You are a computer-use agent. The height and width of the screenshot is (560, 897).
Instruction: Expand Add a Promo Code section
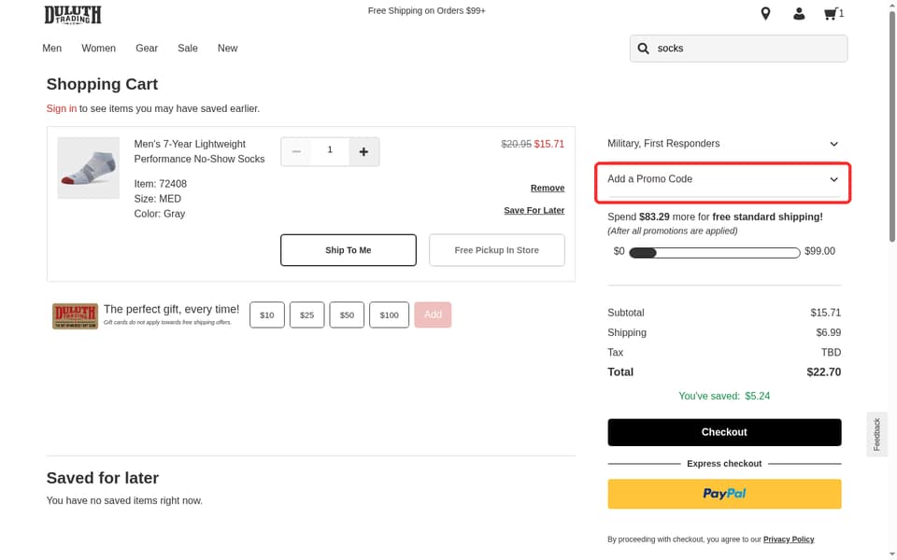[723, 179]
